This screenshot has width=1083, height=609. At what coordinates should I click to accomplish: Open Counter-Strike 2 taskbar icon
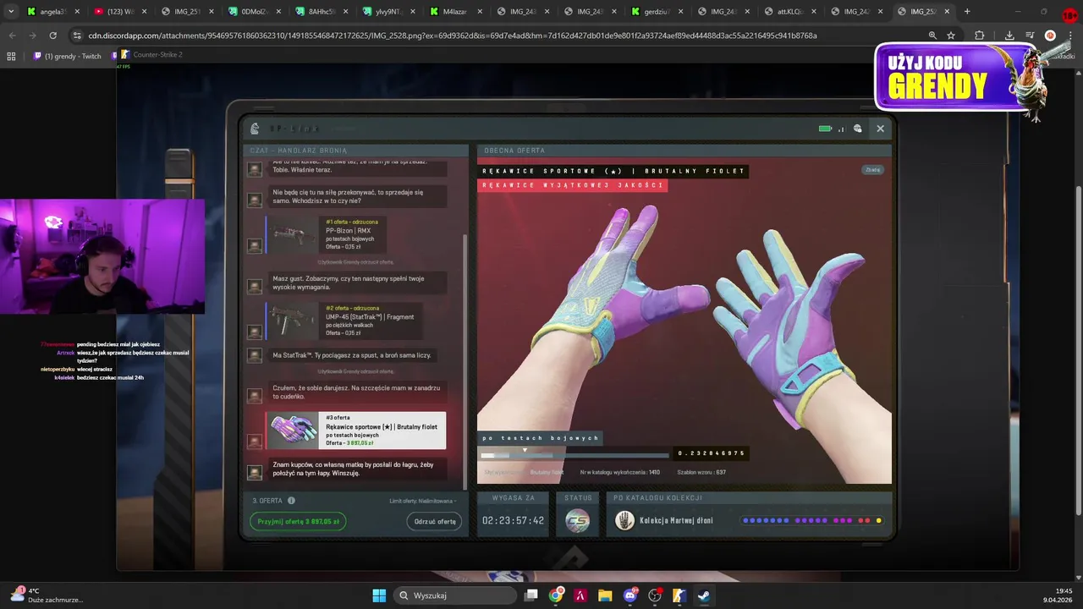679,595
